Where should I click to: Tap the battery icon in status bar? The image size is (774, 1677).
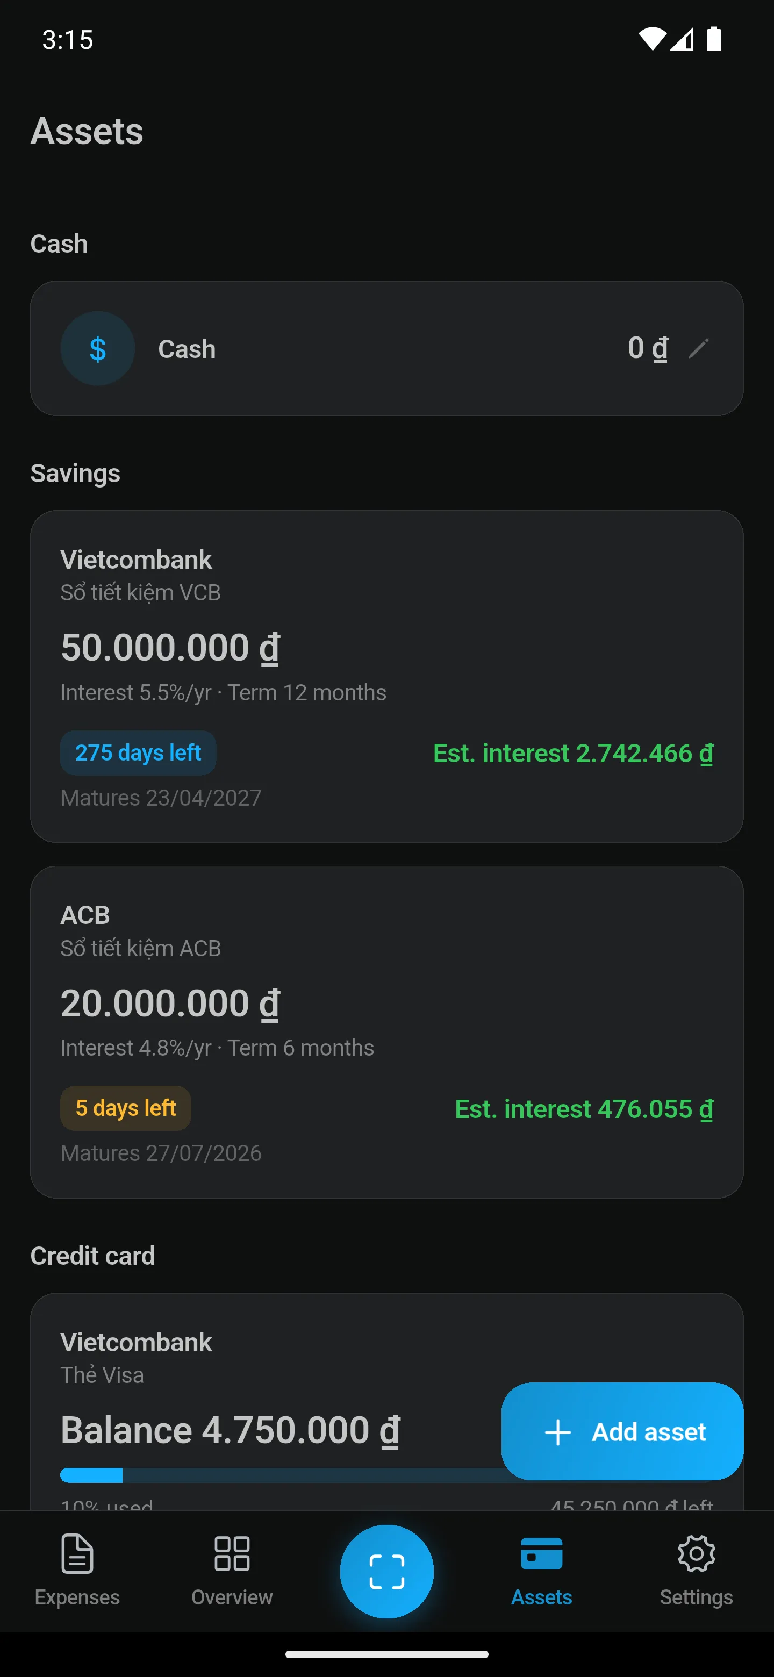(714, 39)
